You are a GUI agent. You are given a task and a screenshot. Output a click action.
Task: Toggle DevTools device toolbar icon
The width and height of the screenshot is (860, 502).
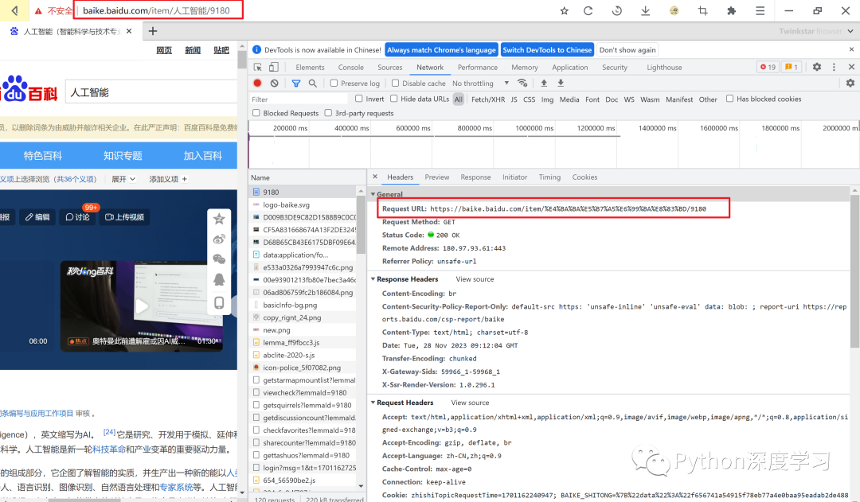(x=274, y=67)
